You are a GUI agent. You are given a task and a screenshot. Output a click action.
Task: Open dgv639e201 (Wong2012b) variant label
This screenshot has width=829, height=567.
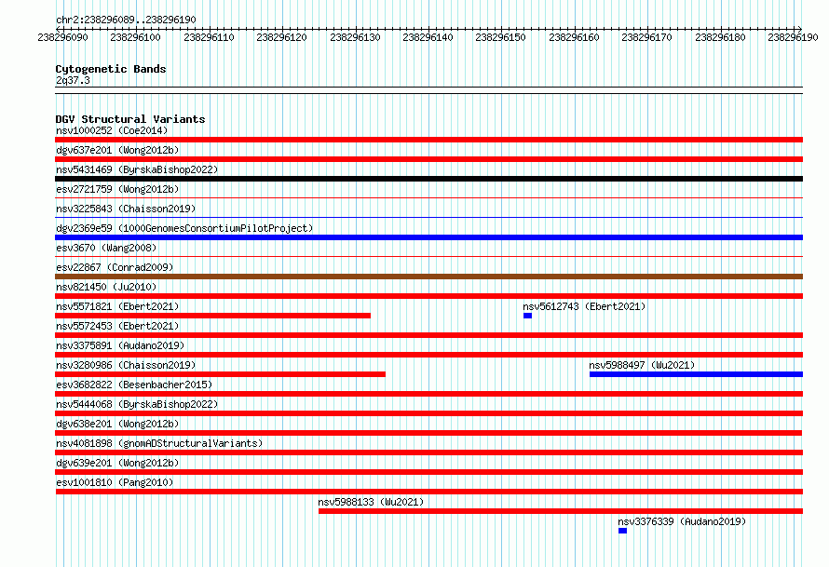117,463
